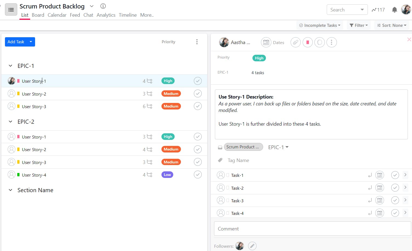This screenshot has width=412, height=251.
Task: Collapse the EPIC-2 section
Action: 10,122
